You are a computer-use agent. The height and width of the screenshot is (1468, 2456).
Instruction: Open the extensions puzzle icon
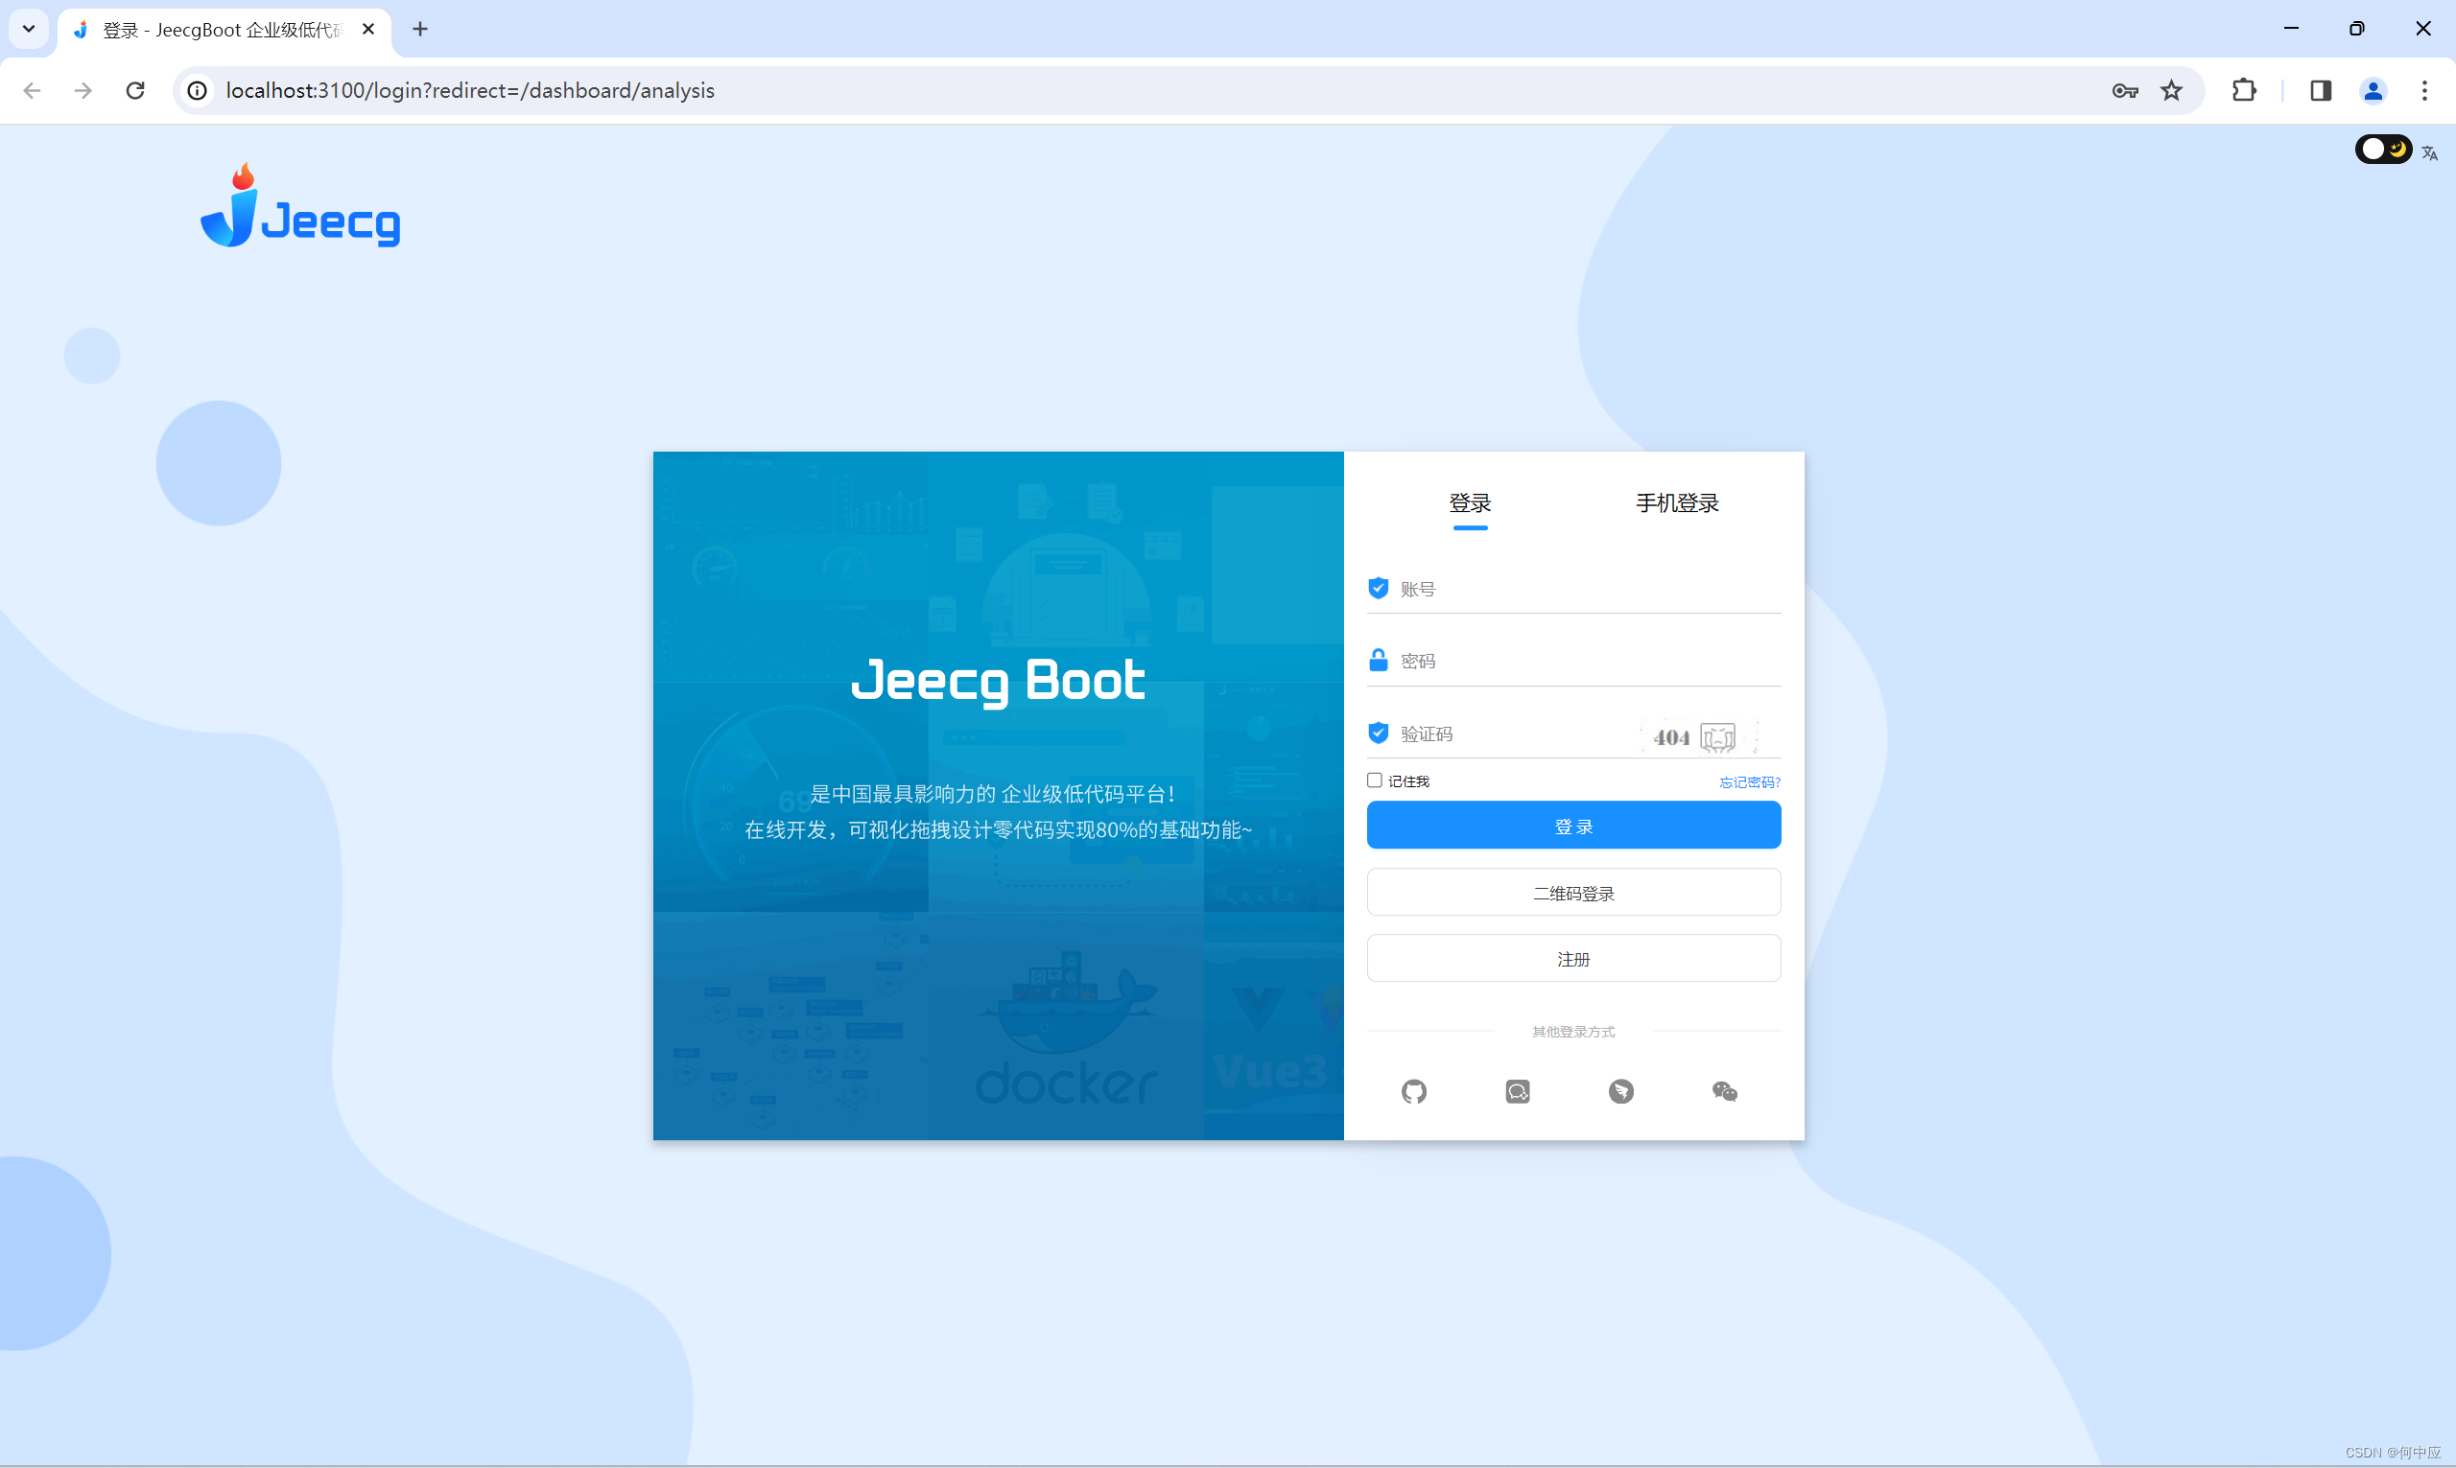pyautogui.click(x=2244, y=90)
